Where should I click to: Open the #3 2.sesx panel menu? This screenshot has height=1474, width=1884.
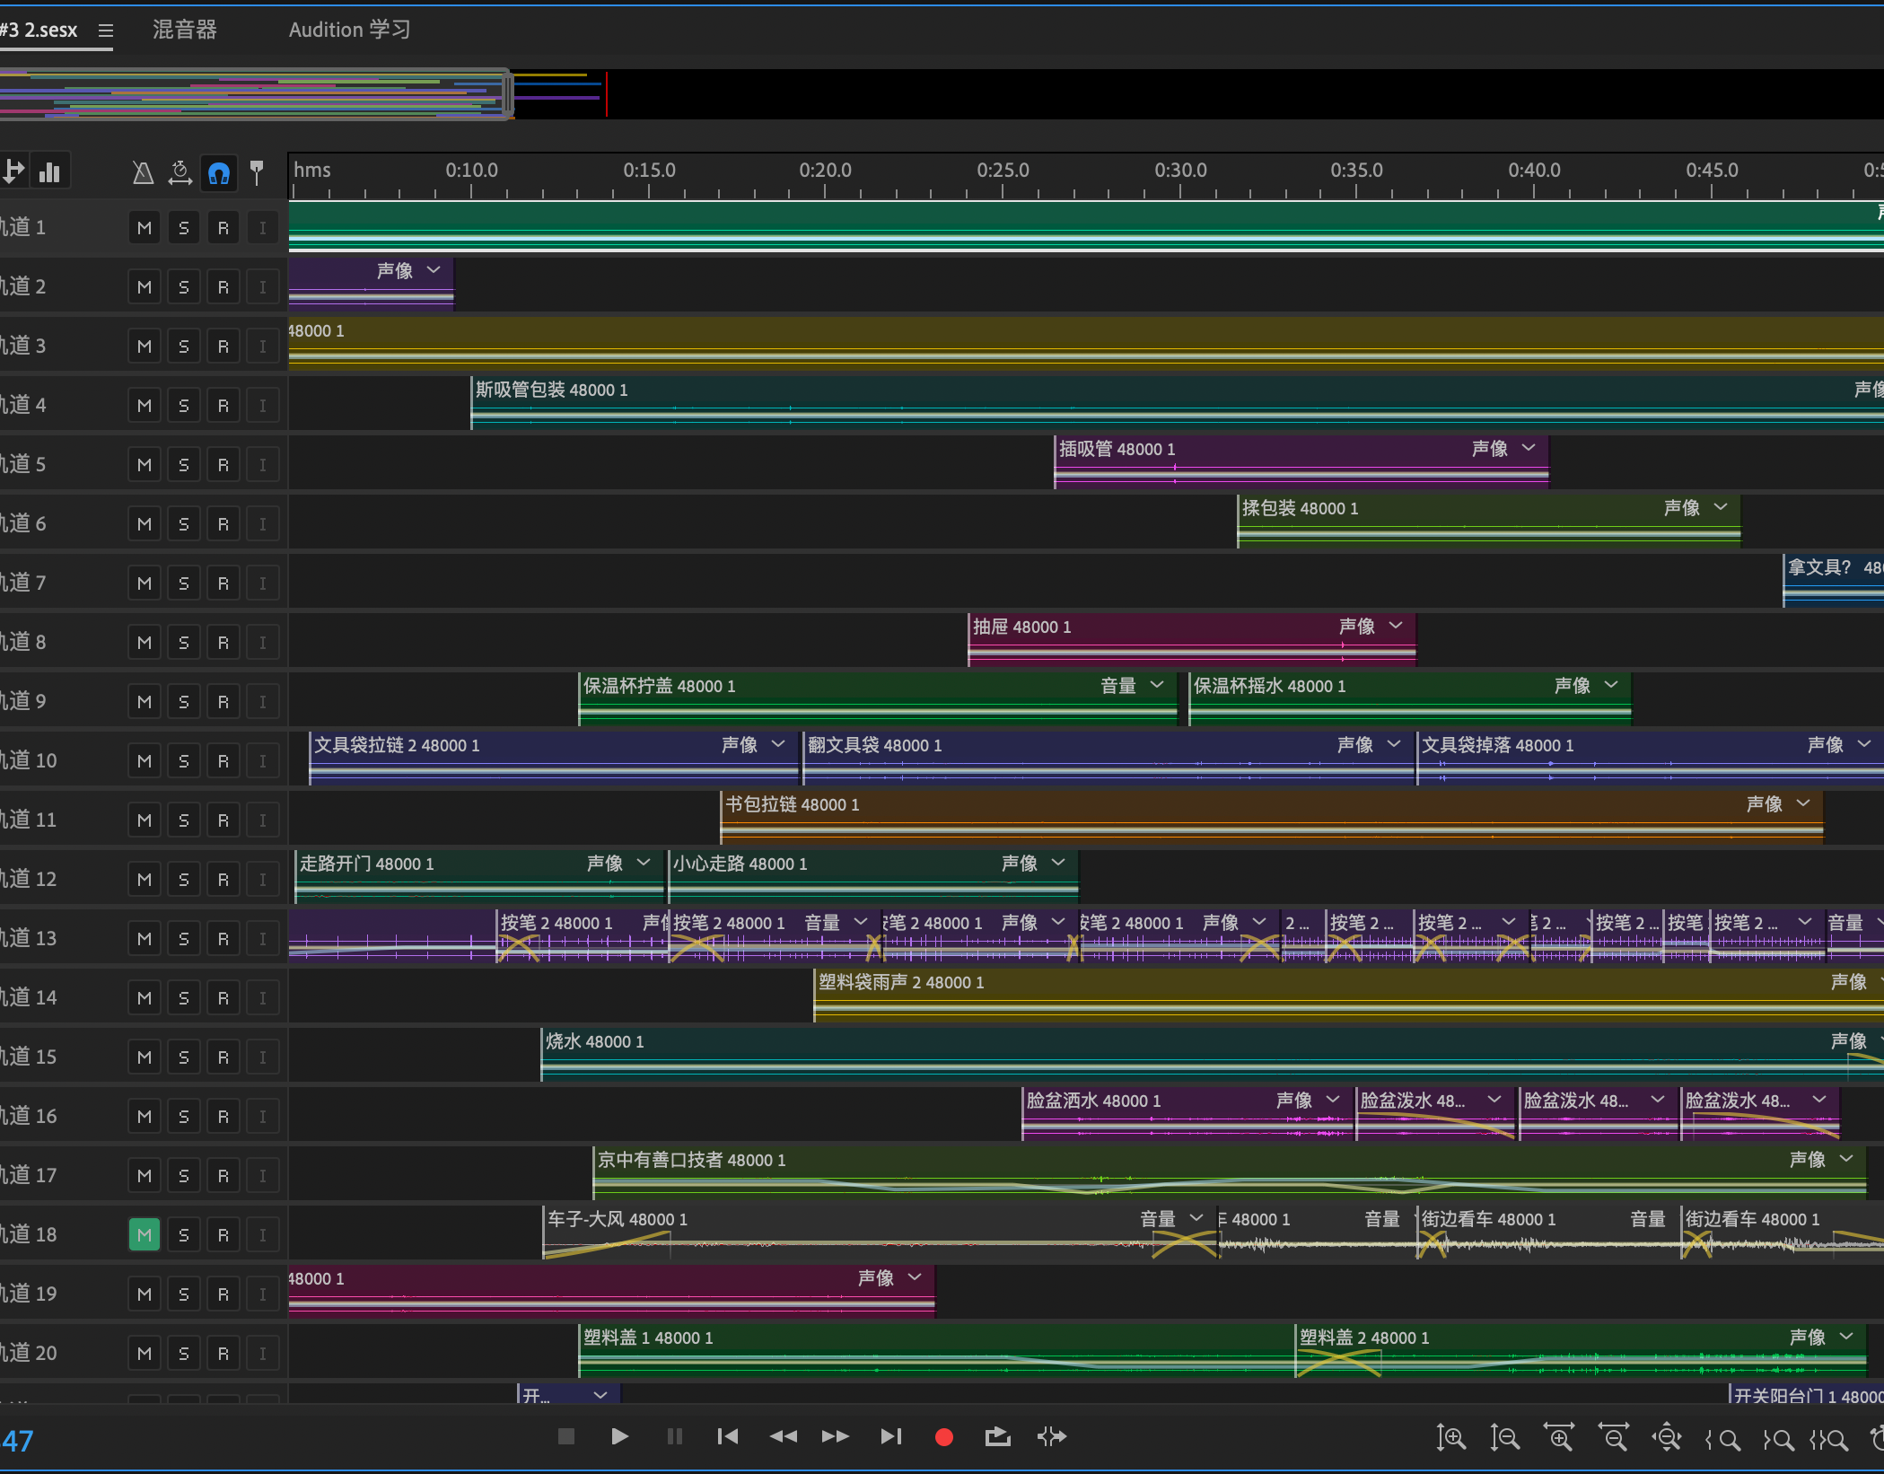pos(106,31)
